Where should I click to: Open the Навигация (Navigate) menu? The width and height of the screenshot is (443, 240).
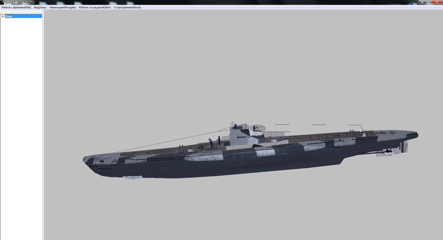pos(63,7)
